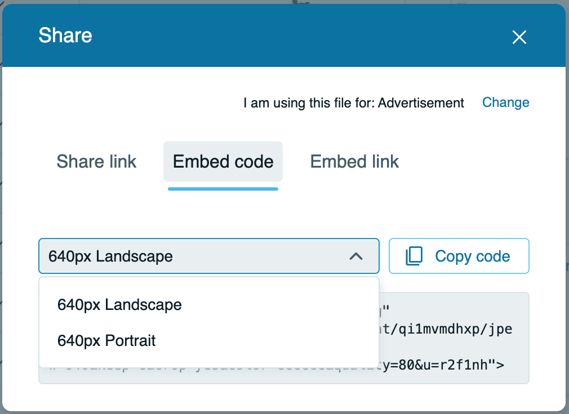Click the duplicate-page icon in the Copy code control
The height and width of the screenshot is (414, 569).
[414, 256]
